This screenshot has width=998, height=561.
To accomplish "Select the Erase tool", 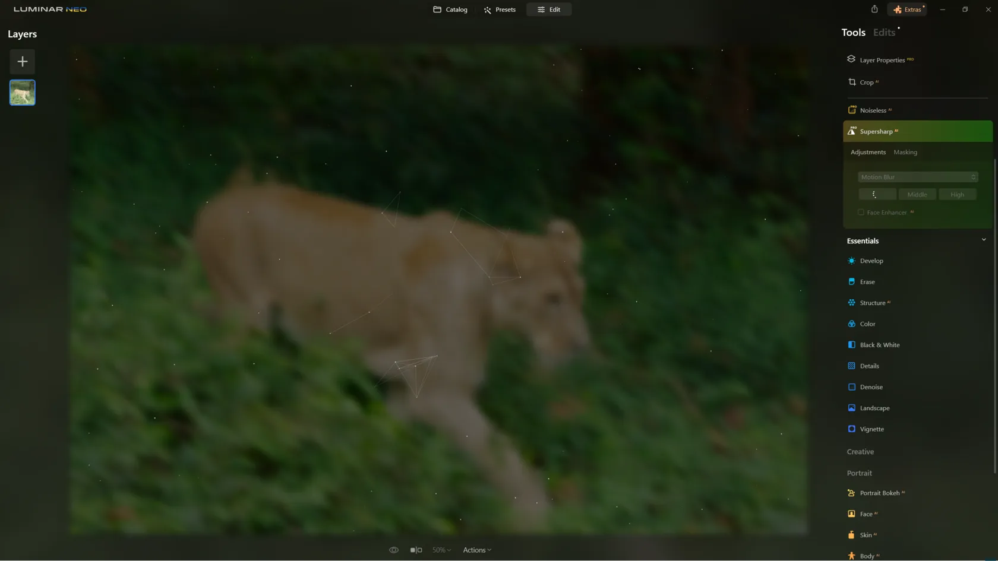I will 867,282.
